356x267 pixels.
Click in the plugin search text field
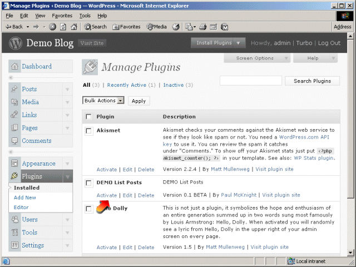tap(251, 81)
